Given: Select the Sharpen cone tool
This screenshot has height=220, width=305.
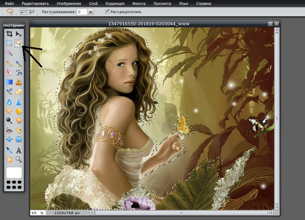Looking at the screenshot, I should [19, 102].
